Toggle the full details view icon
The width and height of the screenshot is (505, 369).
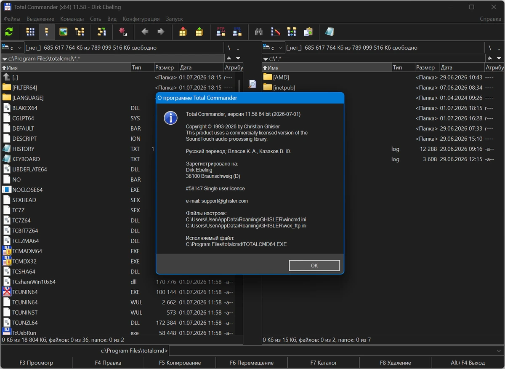point(47,32)
